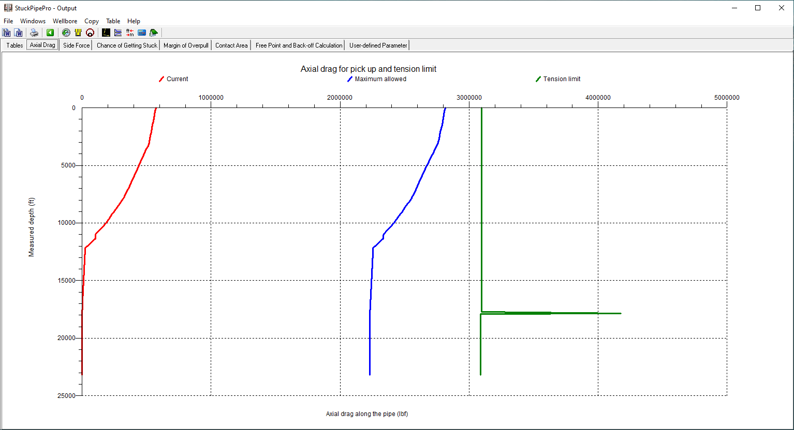This screenshot has height=430, width=794.
Task: Open the black well path icon
Action: [x=106, y=33]
